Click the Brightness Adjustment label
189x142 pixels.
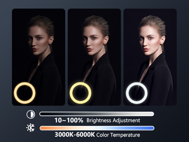tap(113, 121)
